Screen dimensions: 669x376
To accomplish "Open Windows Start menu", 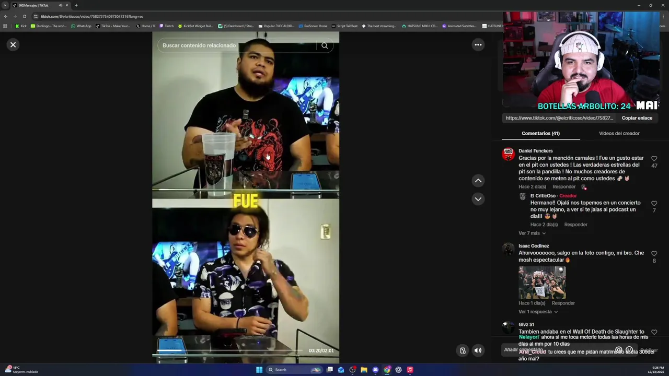I will tap(259, 370).
